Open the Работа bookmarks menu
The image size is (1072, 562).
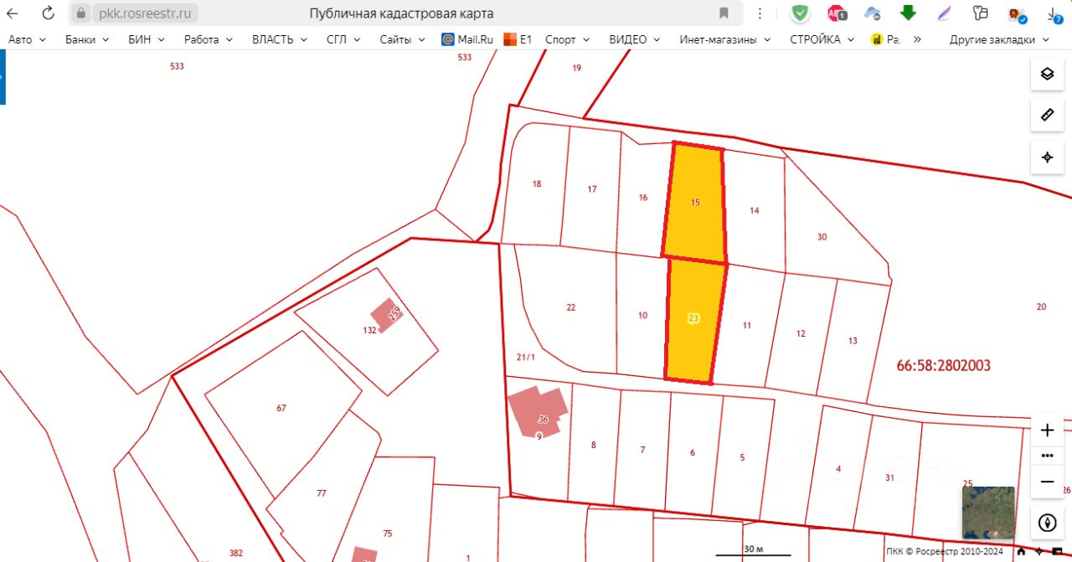coord(208,39)
